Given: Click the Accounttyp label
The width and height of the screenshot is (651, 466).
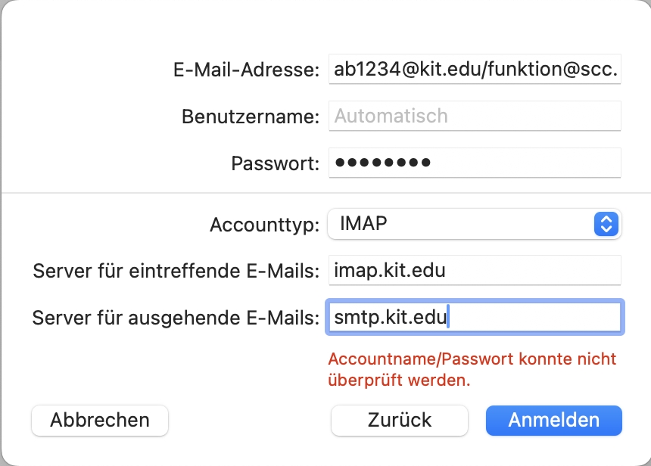Looking at the screenshot, I should click(265, 225).
